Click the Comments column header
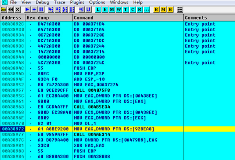235x160 pixels. [x=209, y=18]
